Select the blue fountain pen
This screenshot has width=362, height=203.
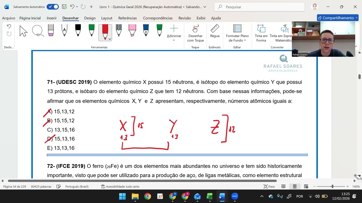[146, 30]
